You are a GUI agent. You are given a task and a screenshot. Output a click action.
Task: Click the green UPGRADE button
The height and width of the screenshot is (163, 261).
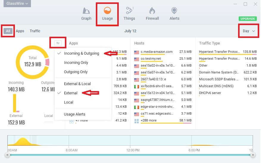pos(247,19)
